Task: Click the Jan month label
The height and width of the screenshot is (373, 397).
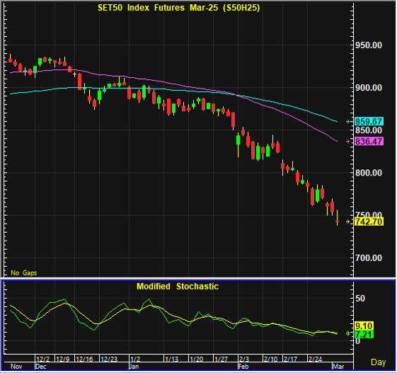Action: 134,367
